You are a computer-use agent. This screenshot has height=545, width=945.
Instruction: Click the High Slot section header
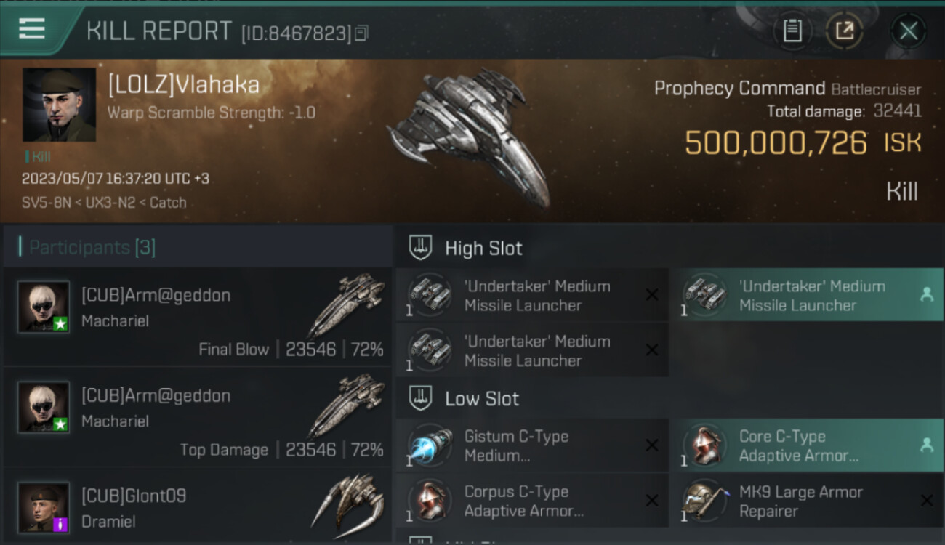click(x=483, y=248)
